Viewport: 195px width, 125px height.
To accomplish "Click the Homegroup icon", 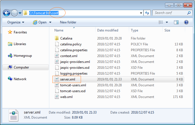I will pos(10,56).
